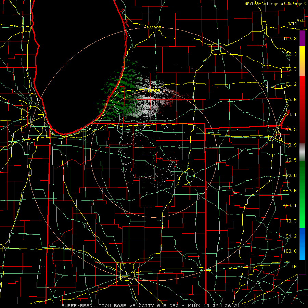Select the -63.1 scale value
The width and height of the screenshot is (308, 308).
[x=290, y=206]
